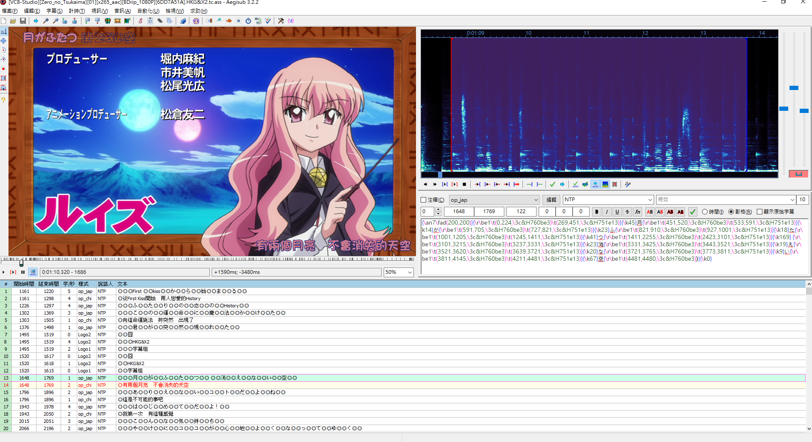Zoom video in with magnifier plus icon
This screenshot has height=442, width=812.
pos(46,21)
